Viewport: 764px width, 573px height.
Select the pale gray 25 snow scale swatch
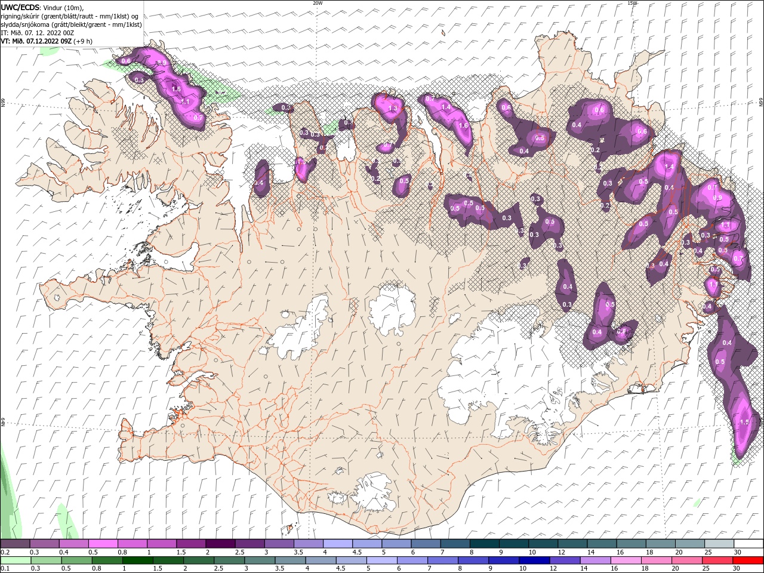coord(719,543)
